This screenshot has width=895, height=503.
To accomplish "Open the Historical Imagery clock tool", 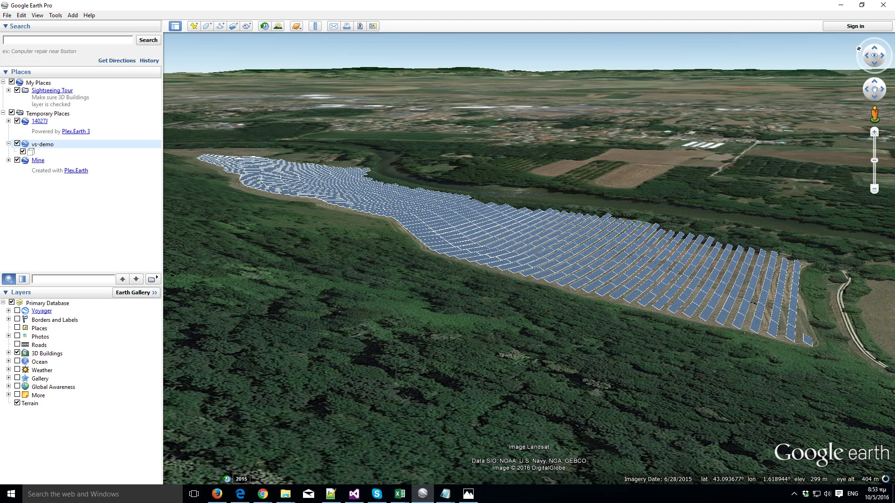I will point(264,26).
